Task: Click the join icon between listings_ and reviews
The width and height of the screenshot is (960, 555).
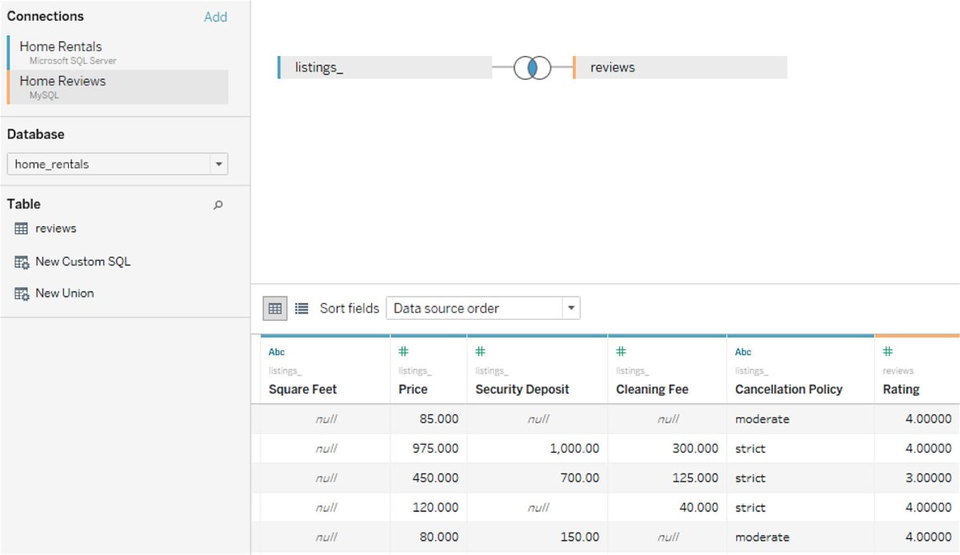Action: (532, 68)
